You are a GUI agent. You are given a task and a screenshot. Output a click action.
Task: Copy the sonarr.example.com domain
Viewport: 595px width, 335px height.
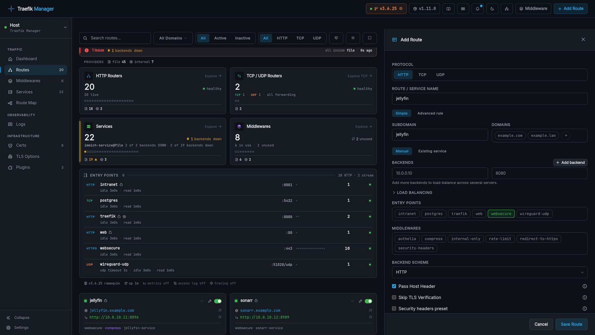pos(370,310)
